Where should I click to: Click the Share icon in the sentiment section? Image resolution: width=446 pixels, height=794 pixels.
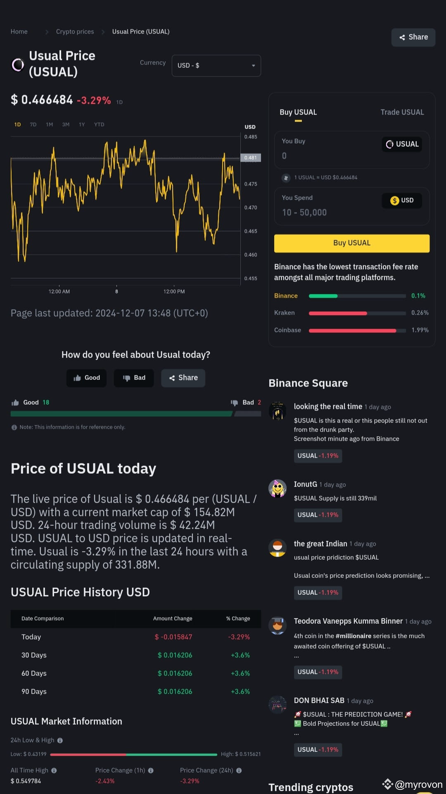[x=183, y=378]
